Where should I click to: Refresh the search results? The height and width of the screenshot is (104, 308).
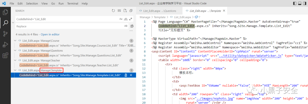click(113, 11)
